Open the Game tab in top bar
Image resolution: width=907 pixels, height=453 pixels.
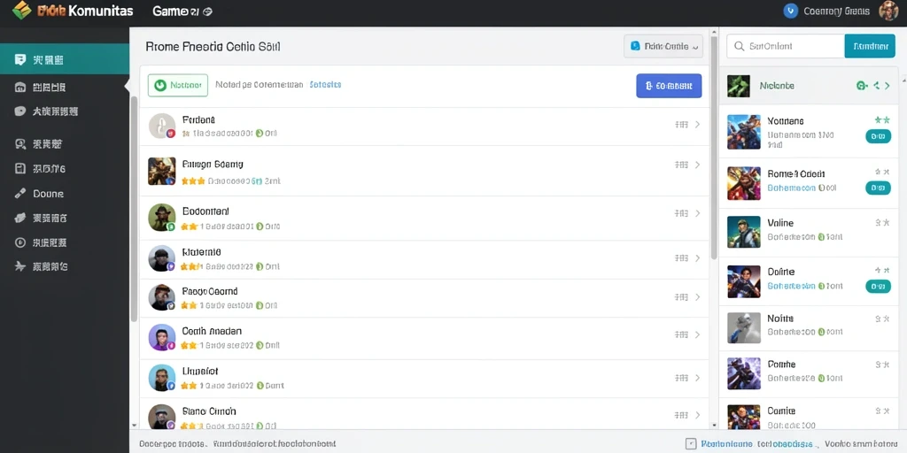click(x=182, y=11)
